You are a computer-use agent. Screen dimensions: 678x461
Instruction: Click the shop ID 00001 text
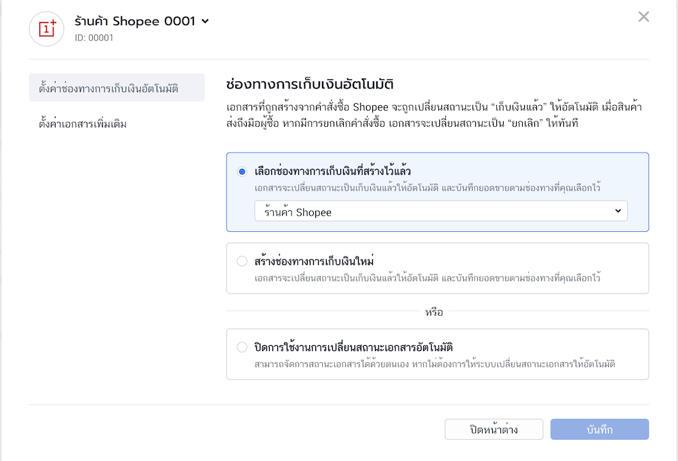[94, 38]
